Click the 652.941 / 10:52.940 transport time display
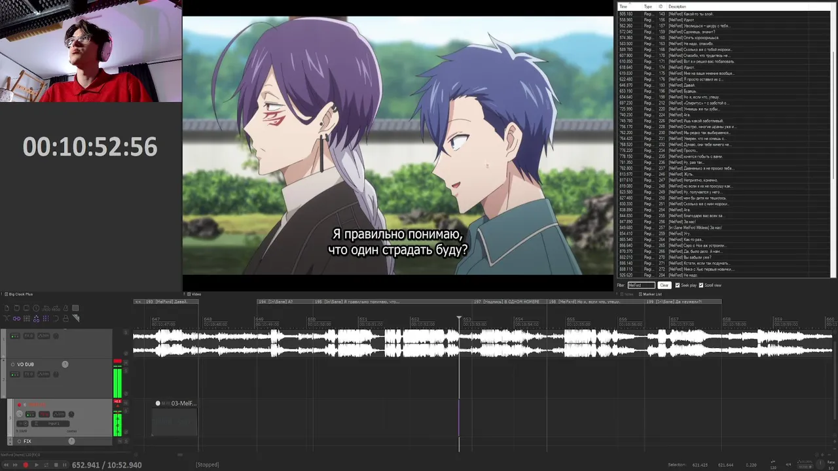This screenshot has width=838, height=471. click(107, 465)
